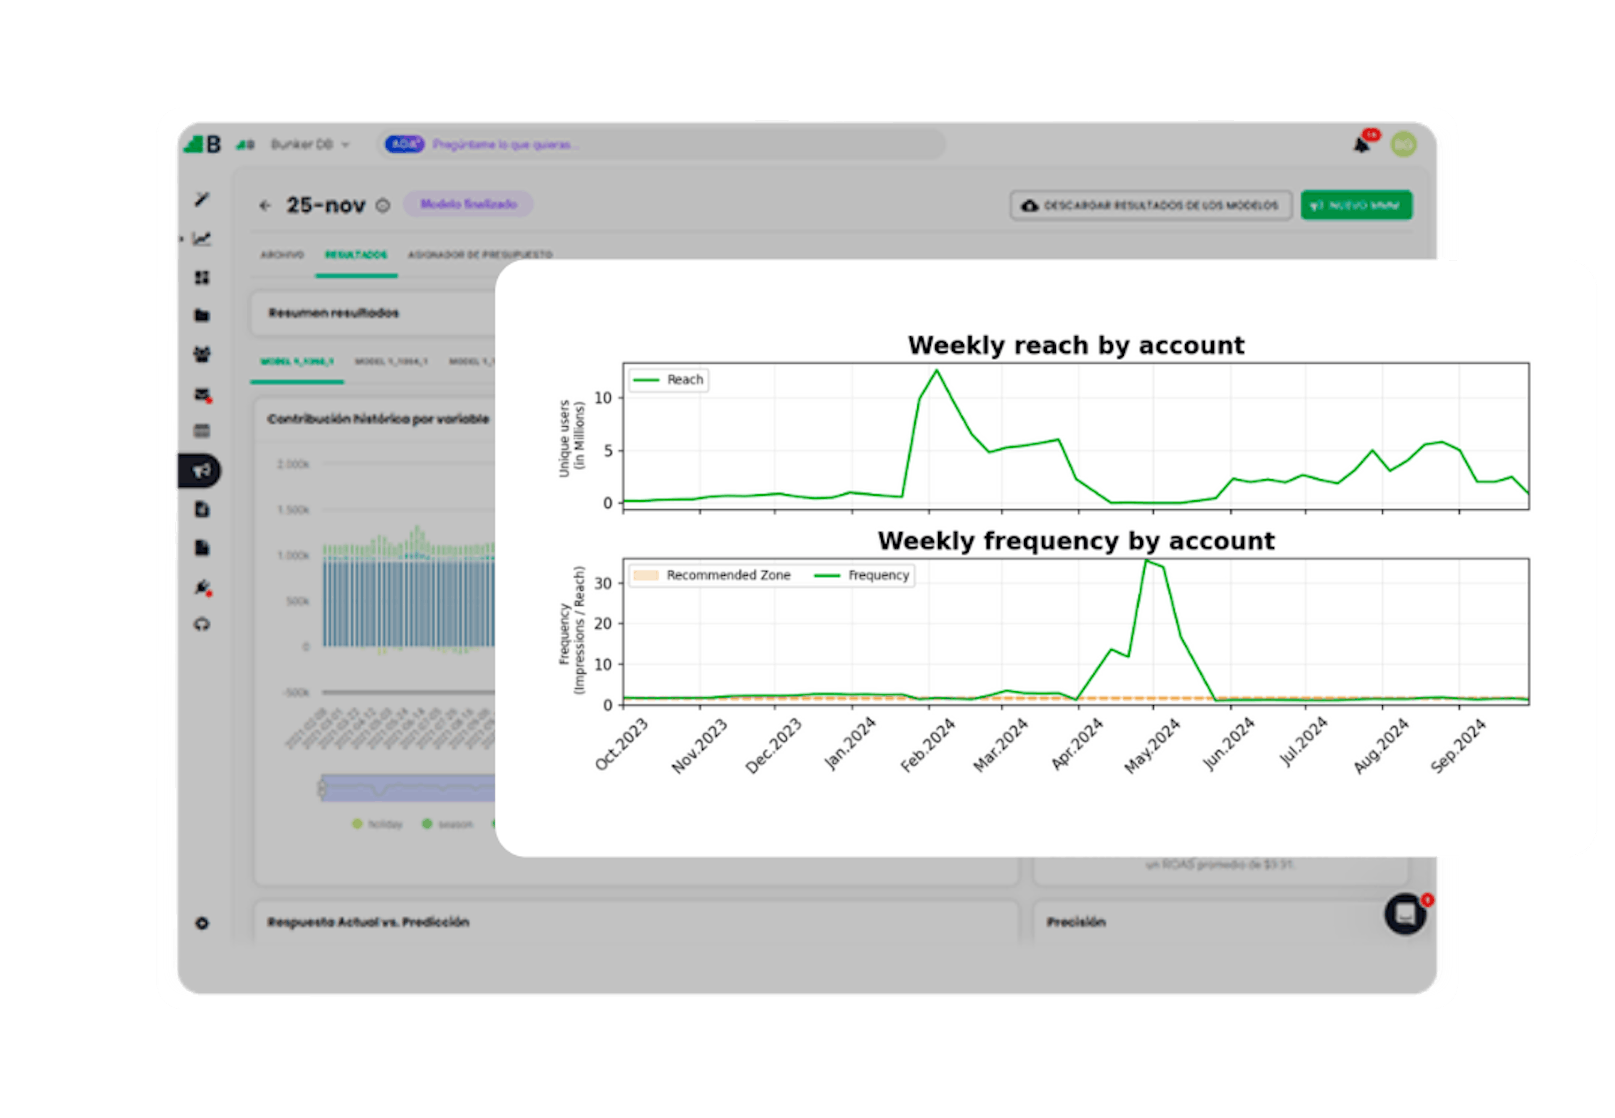Open the line chart analytics sidebar icon
The width and height of the screenshot is (1615, 1118).
tap(202, 239)
